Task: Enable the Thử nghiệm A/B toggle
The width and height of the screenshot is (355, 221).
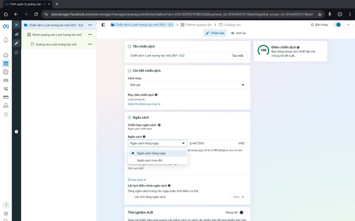Action: point(243,212)
